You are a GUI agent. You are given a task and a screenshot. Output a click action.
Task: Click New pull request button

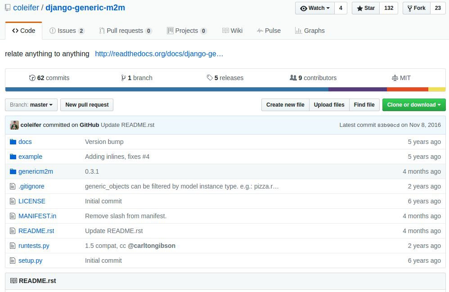click(x=87, y=105)
